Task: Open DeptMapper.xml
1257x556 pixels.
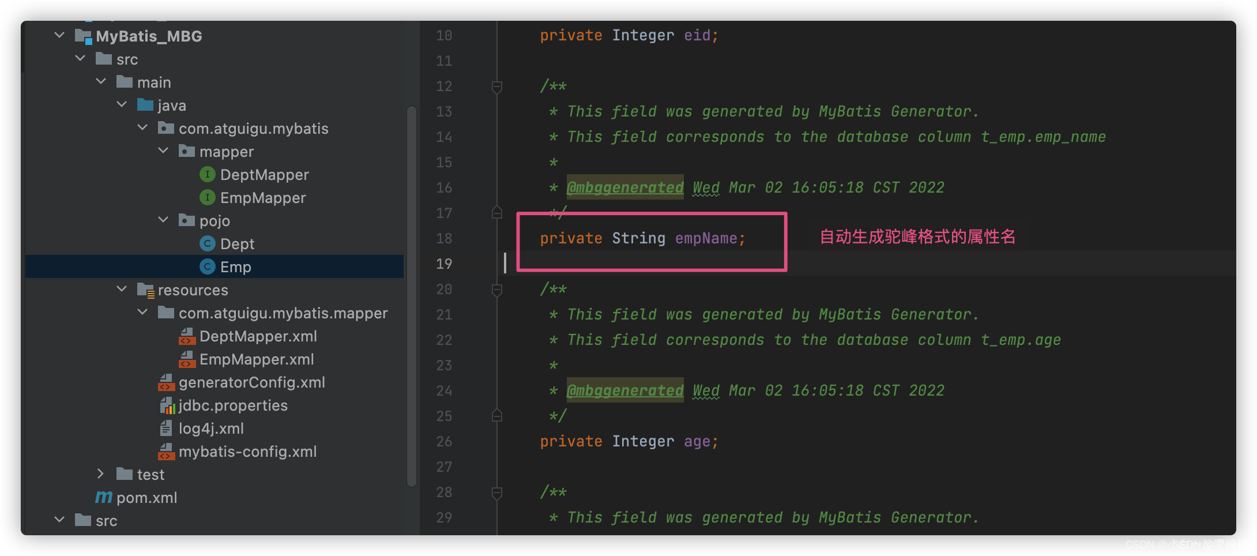Action: [x=258, y=336]
